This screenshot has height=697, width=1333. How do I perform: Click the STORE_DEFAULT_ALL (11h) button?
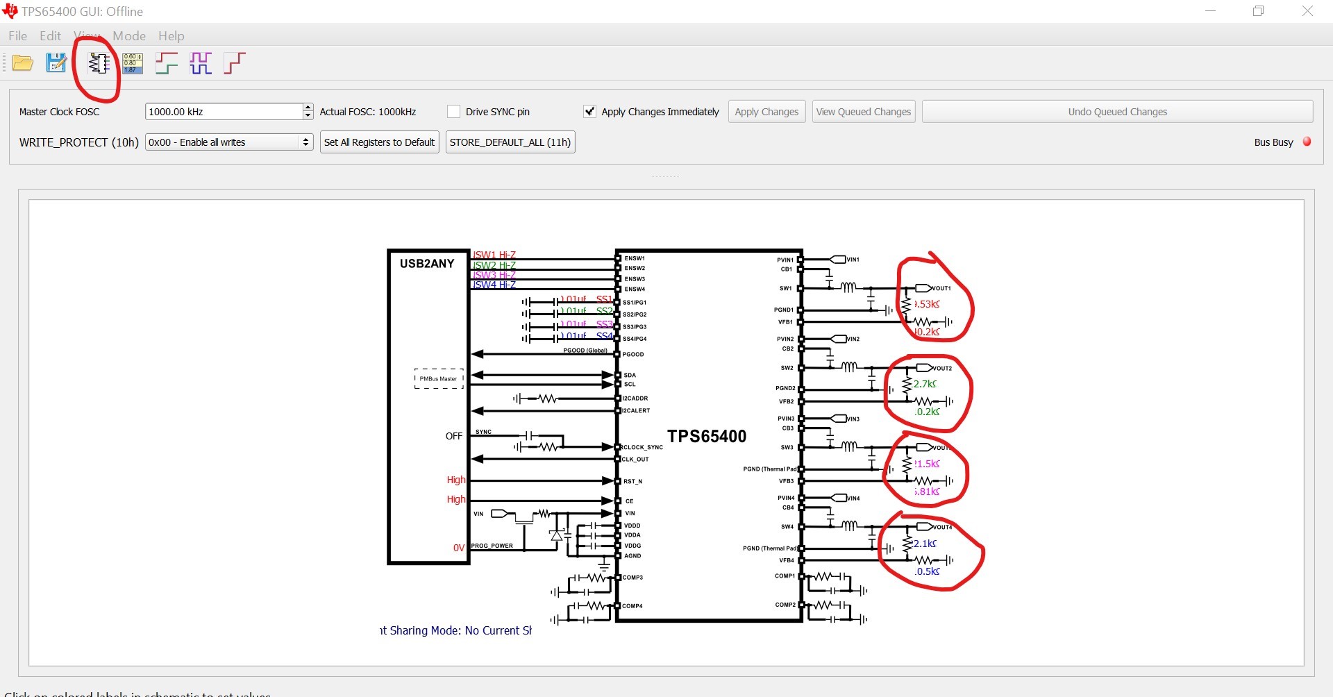click(x=510, y=142)
